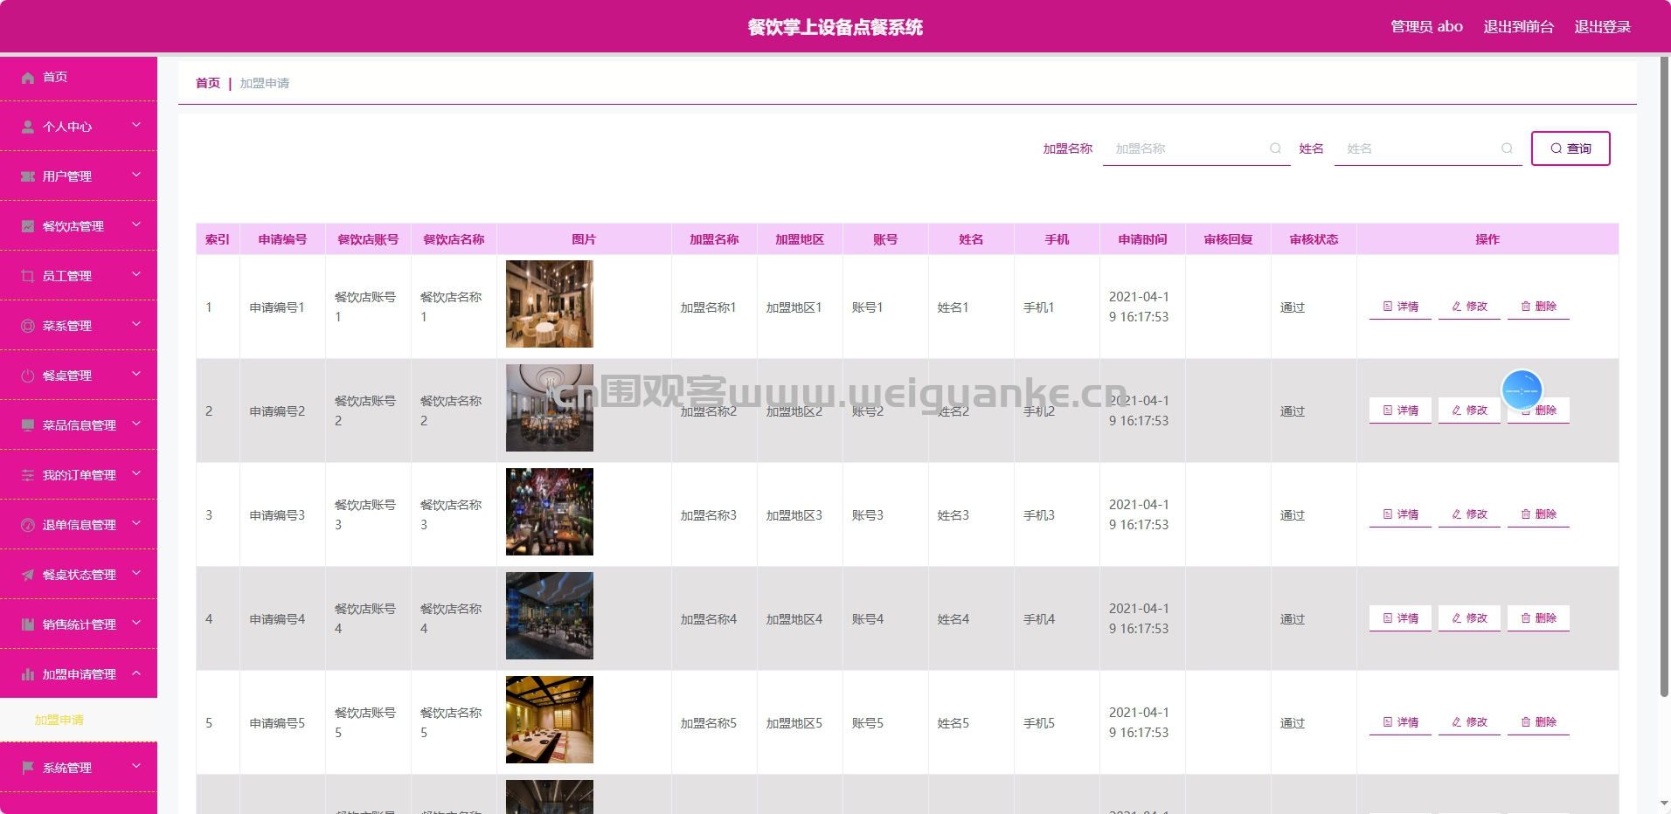Click the restaurant image in row 5
The width and height of the screenshot is (1671, 814).
[x=550, y=720]
